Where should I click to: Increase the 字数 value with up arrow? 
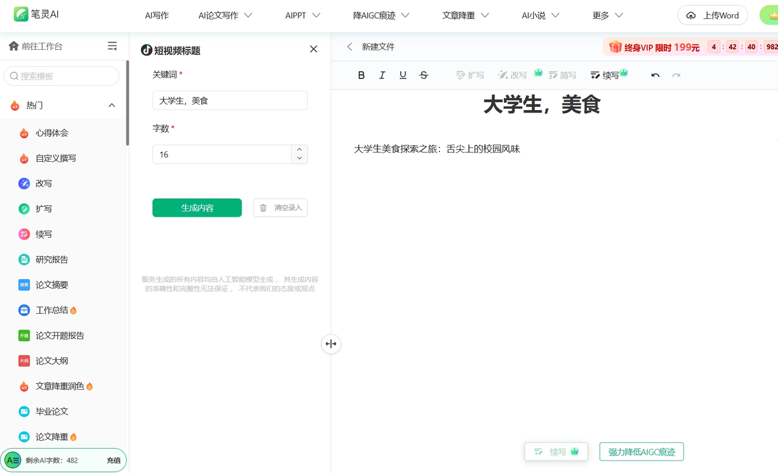(300, 150)
